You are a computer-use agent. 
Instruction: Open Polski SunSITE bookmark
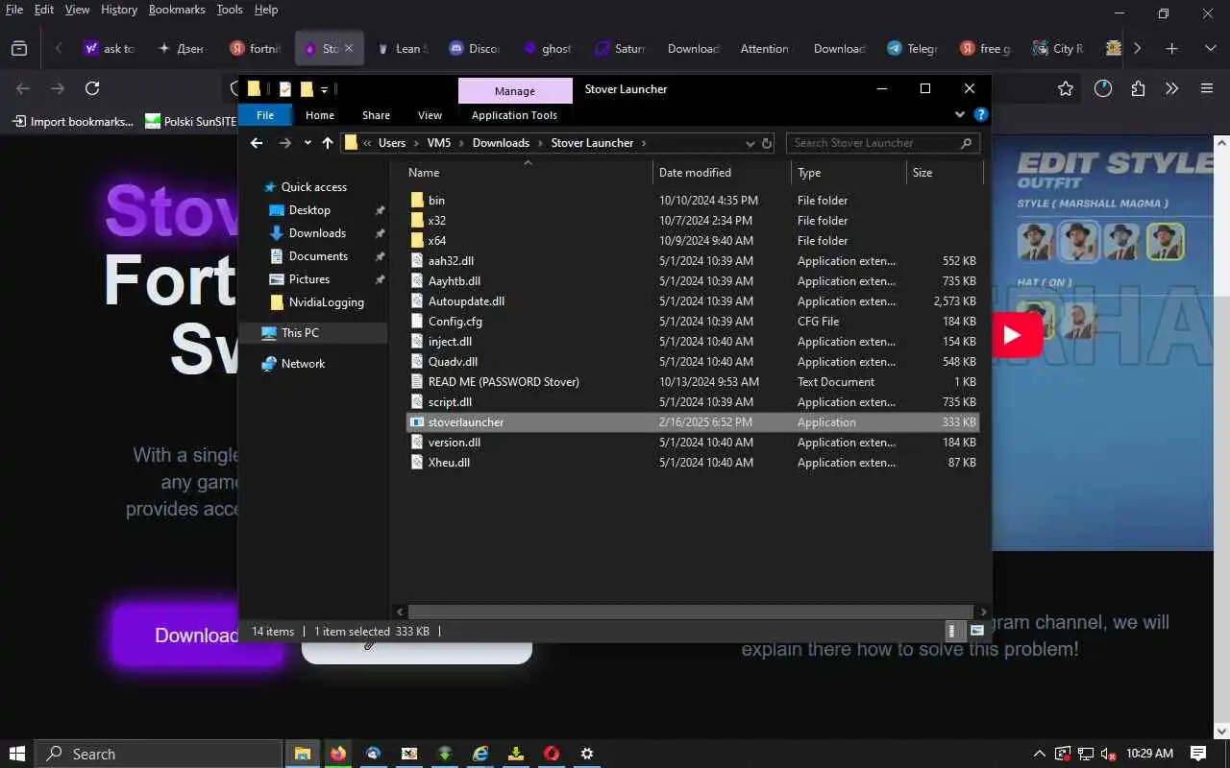tap(190, 121)
